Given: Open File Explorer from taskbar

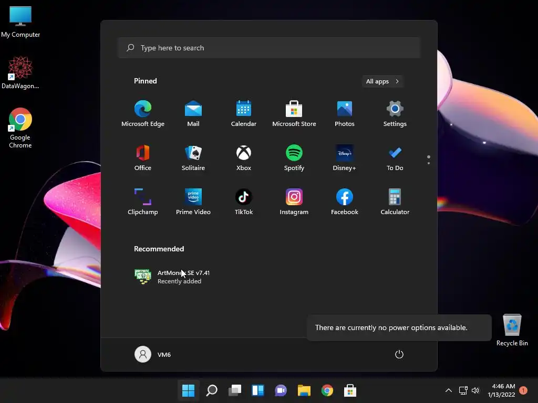Looking at the screenshot, I should click(x=304, y=390).
